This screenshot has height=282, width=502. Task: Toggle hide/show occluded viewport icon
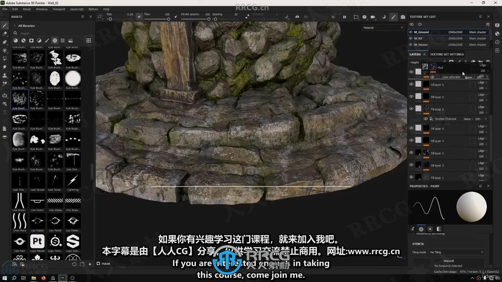coord(333,17)
